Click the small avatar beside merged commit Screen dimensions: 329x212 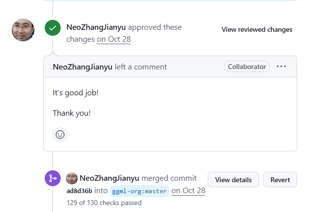coord(72,178)
